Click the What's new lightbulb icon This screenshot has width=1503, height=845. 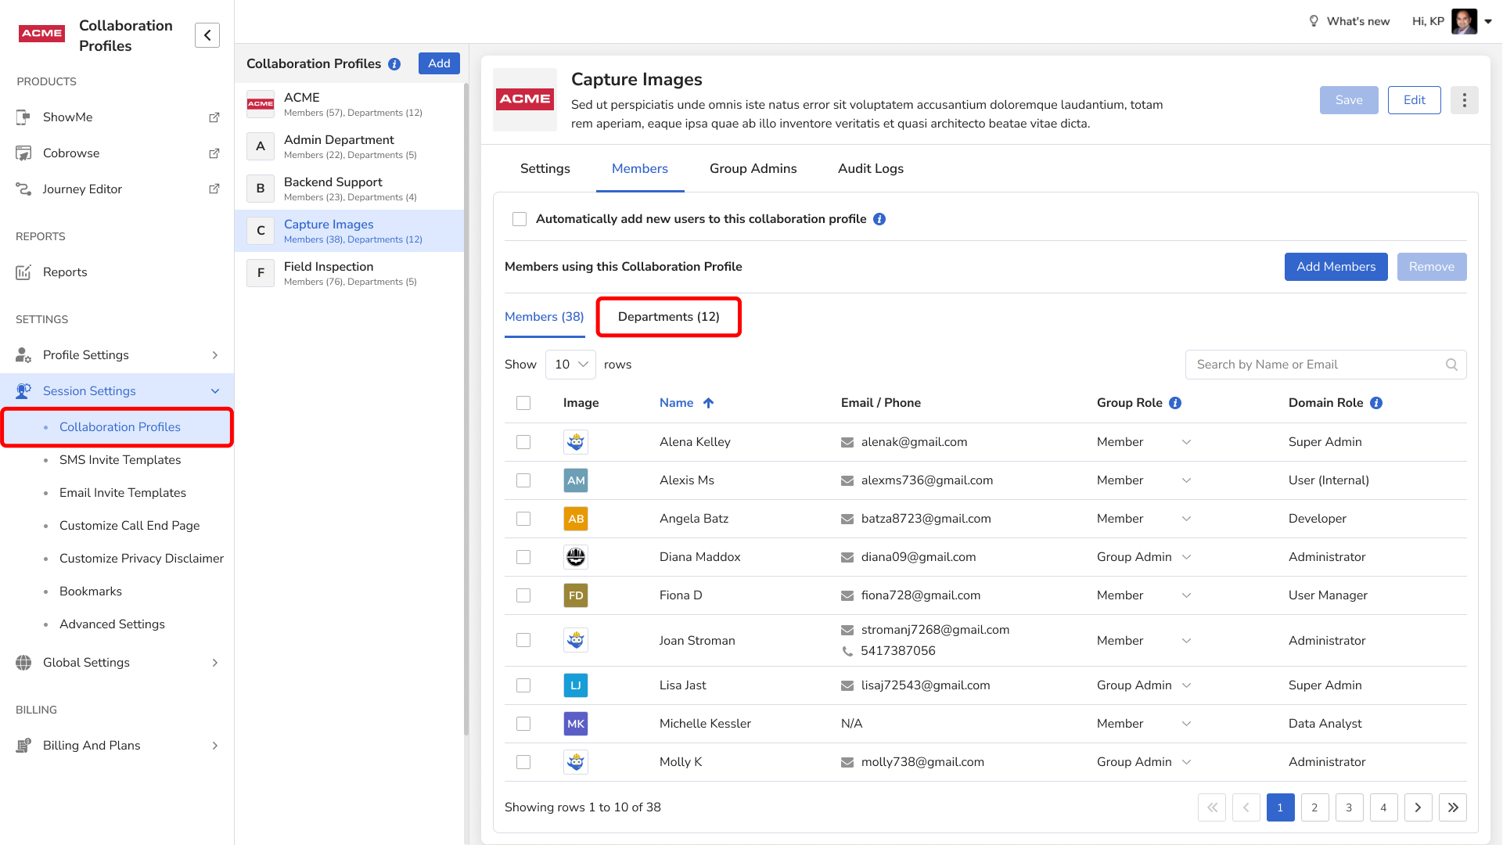1314,21
